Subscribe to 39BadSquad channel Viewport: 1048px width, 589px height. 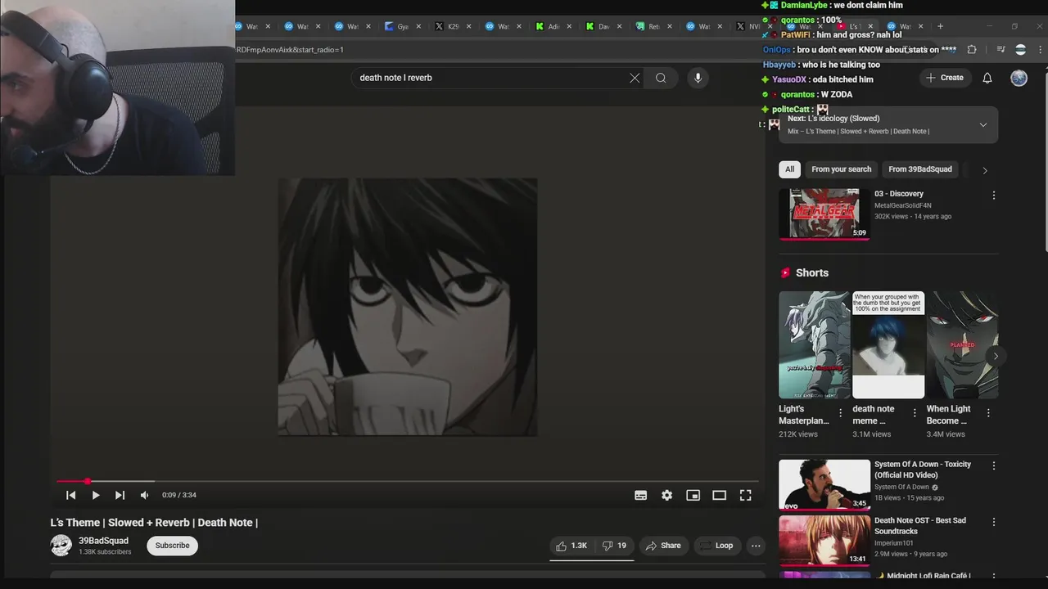[172, 546]
